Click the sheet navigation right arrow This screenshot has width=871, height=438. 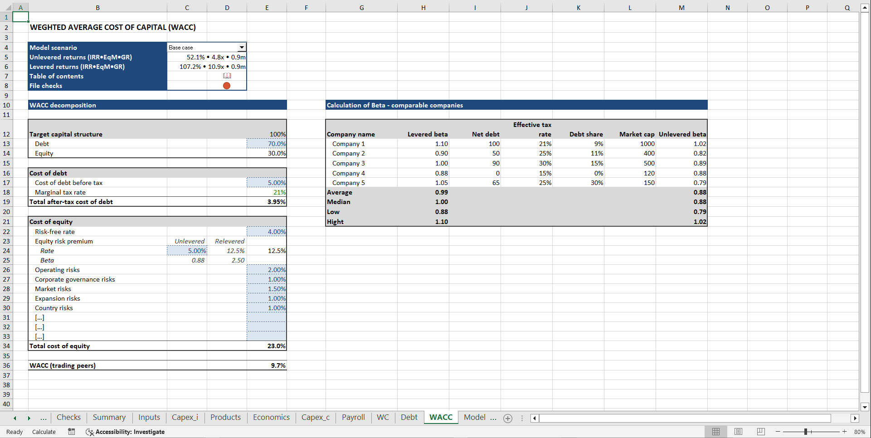coord(29,418)
